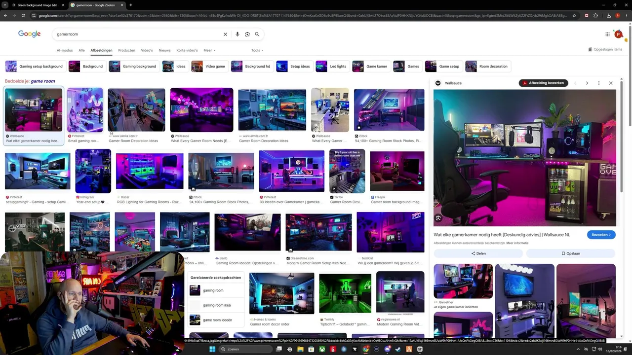Viewport: 632px width, 355px height.
Task: Reload the page in Chrome
Action: point(24,16)
